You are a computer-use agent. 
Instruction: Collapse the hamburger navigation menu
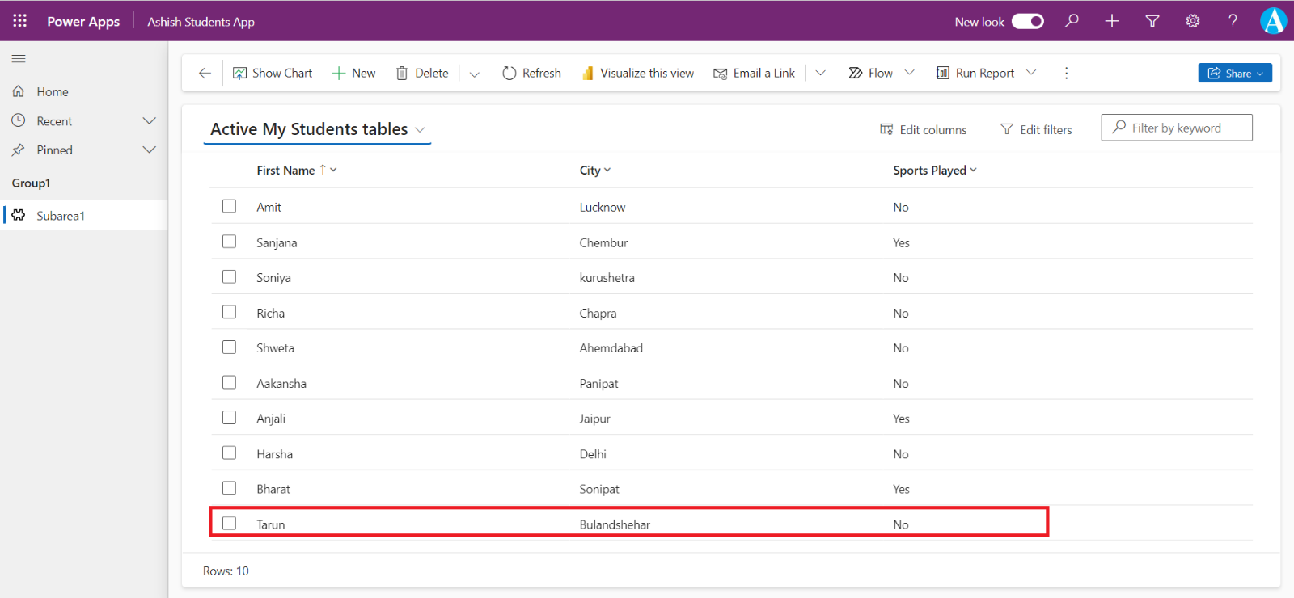19,58
